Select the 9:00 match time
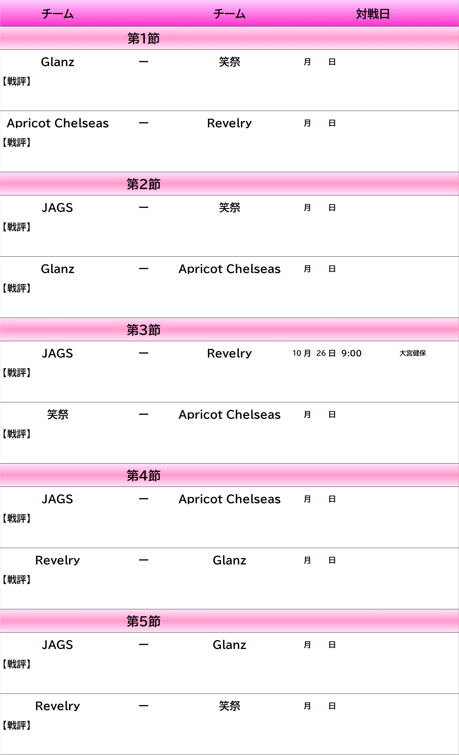The image size is (459, 755). tap(351, 353)
